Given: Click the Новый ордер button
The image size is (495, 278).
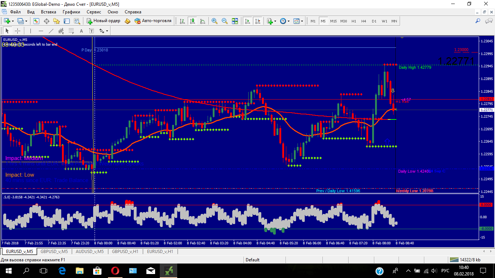Looking at the screenshot, I should tap(103, 21).
